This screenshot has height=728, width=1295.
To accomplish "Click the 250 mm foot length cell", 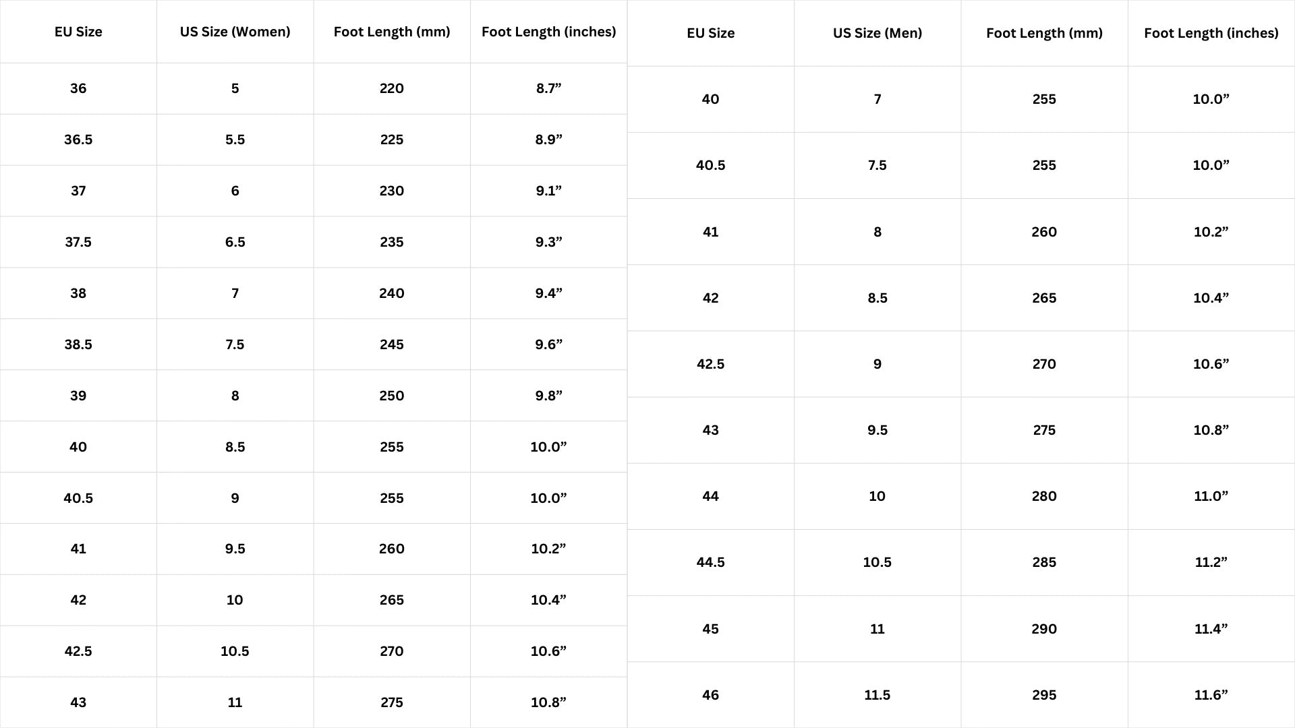I will pos(391,396).
